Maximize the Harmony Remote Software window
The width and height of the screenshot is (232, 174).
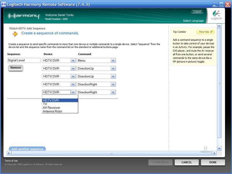point(221,4)
